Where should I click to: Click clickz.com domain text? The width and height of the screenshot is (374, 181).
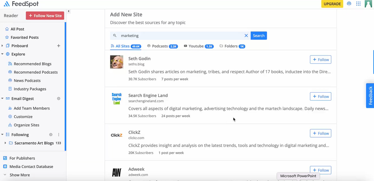click(x=136, y=138)
